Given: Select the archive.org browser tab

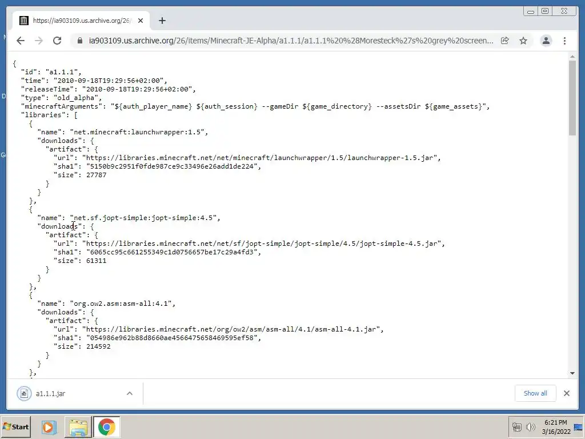Looking at the screenshot, I should pos(81,21).
